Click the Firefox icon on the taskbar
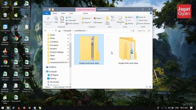Image resolution: width=196 pixels, height=110 pixels. [x=24, y=108]
